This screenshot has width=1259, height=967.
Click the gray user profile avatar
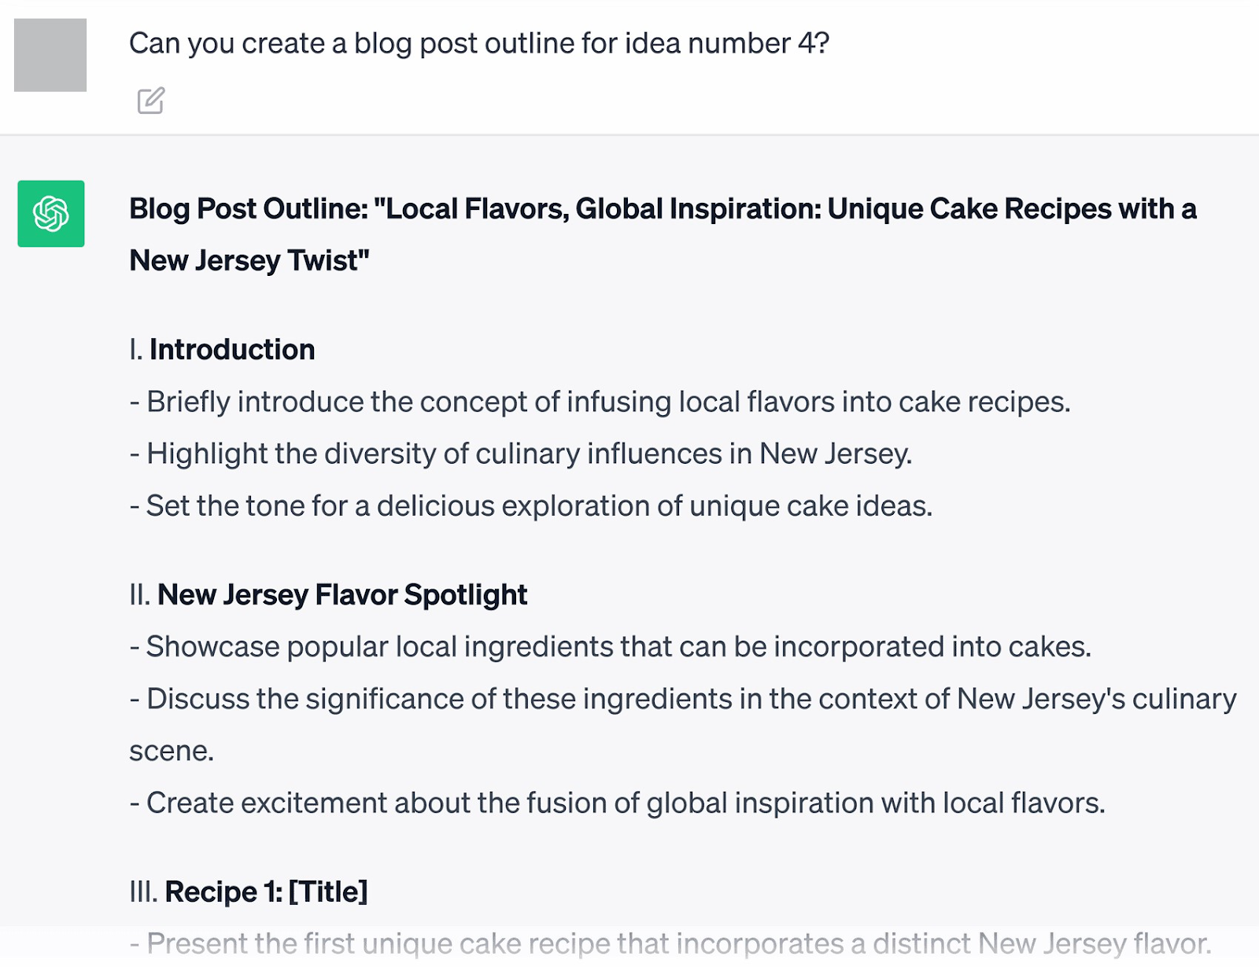pyautogui.click(x=51, y=55)
